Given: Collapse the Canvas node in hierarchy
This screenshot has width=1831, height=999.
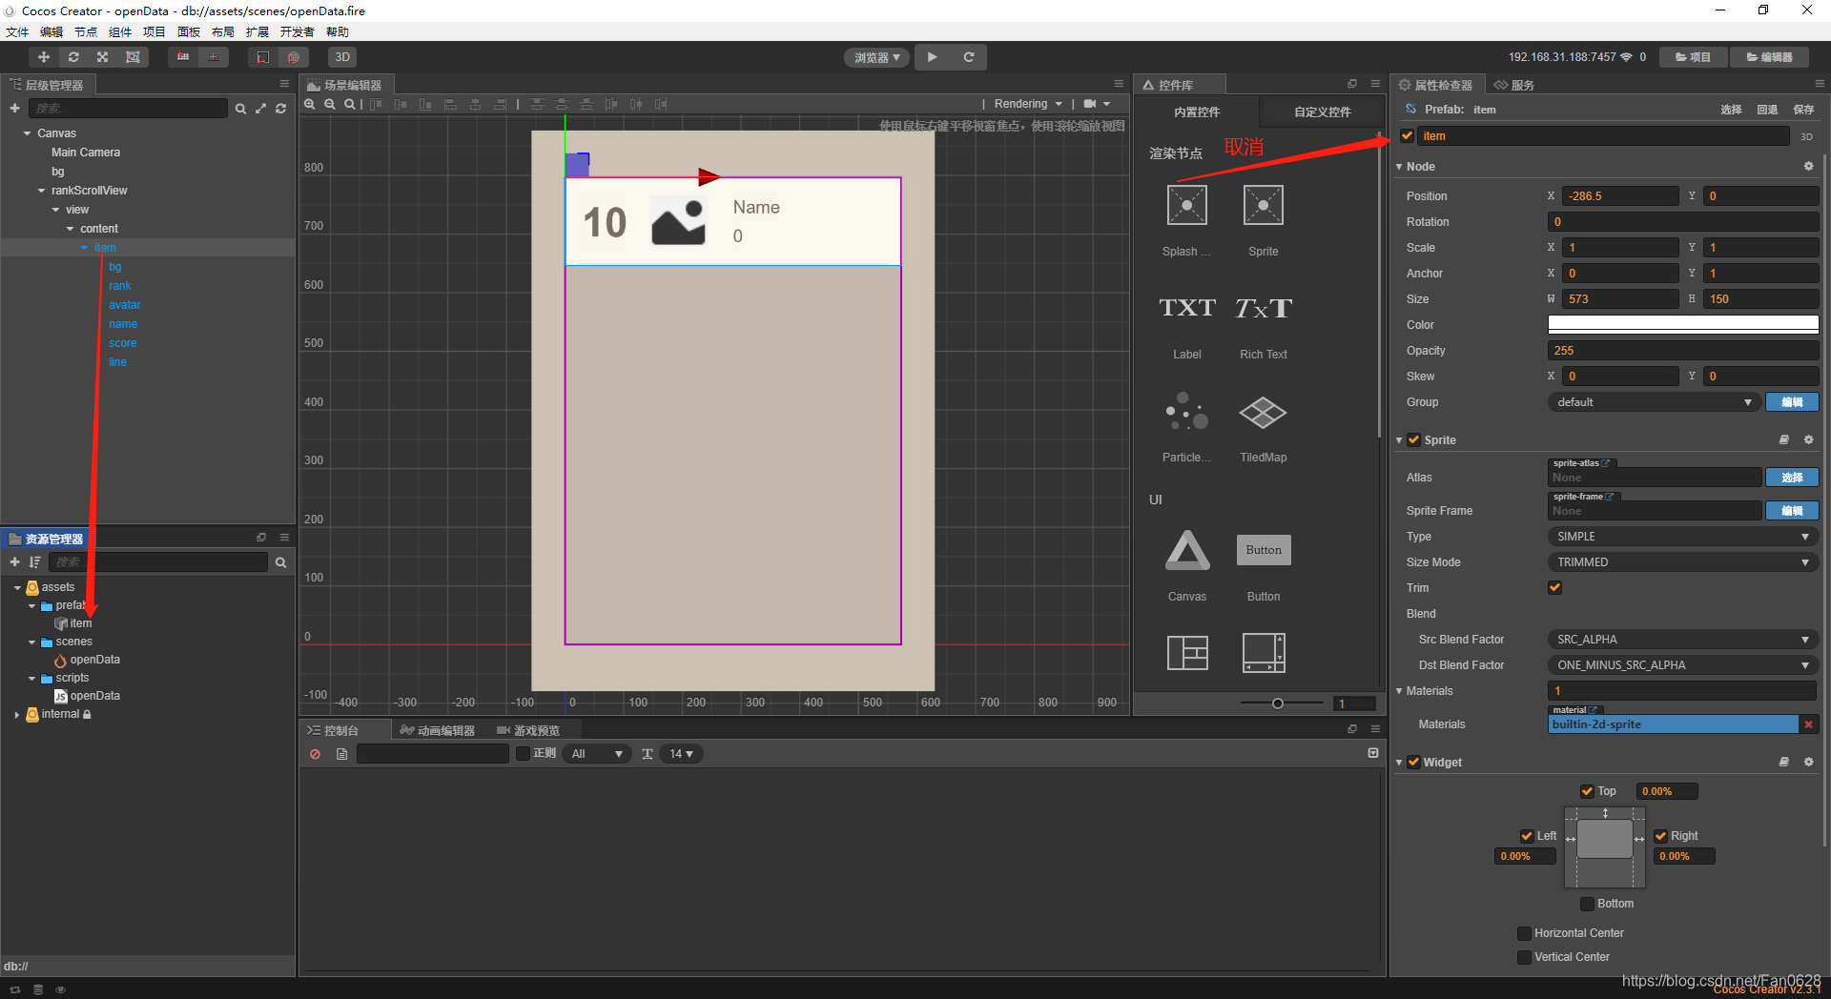Looking at the screenshot, I should click(x=27, y=133).
